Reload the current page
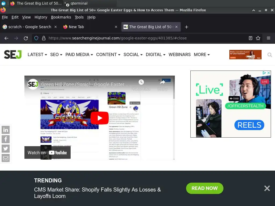 (x=26, y=38)
